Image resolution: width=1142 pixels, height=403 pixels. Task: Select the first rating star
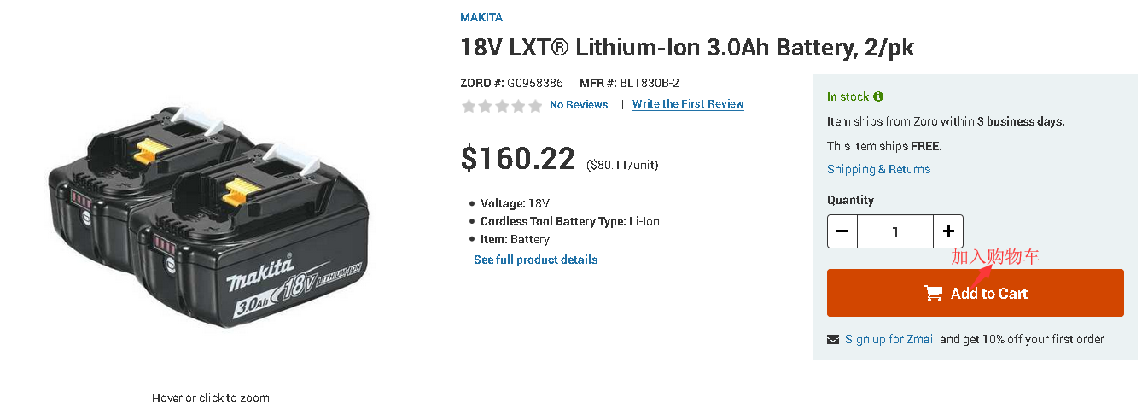click(469, 106)
